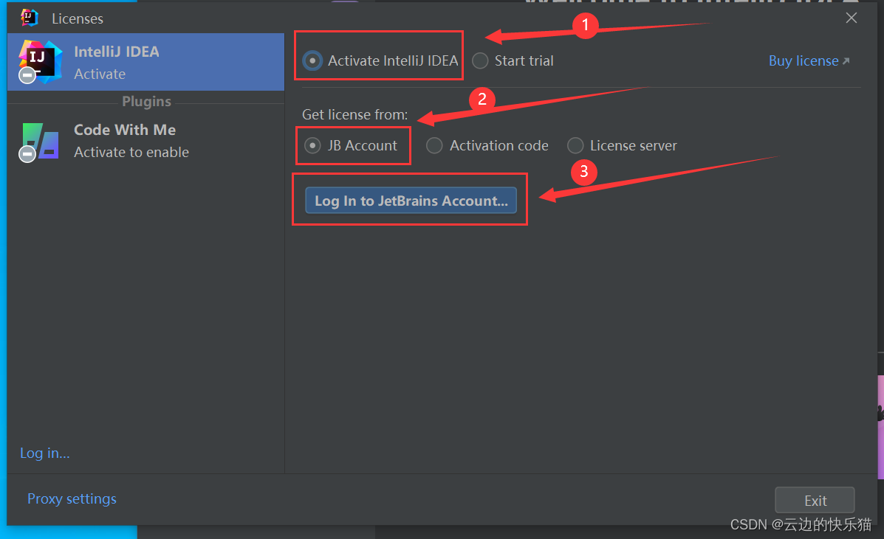Click the Exit button
This screenshot has height=539, width=884.
tap(815, 500)
